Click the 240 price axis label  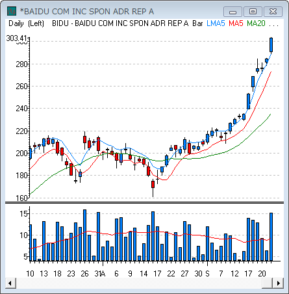click(x=21, y=108)
